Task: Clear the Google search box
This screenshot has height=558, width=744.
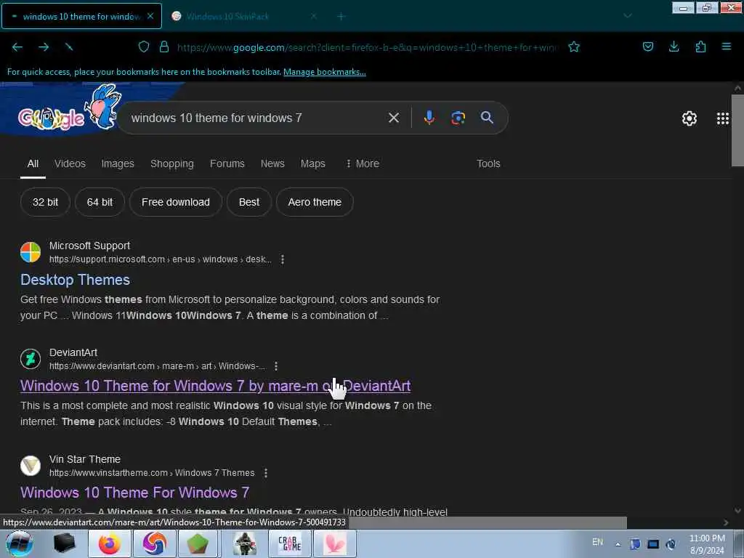Action: (394, 118)
